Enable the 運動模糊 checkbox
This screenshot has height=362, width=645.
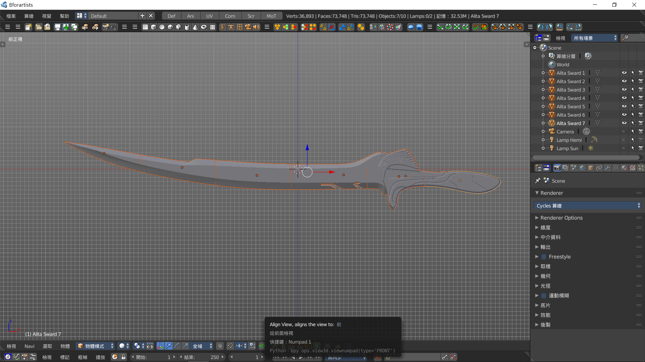544,296
